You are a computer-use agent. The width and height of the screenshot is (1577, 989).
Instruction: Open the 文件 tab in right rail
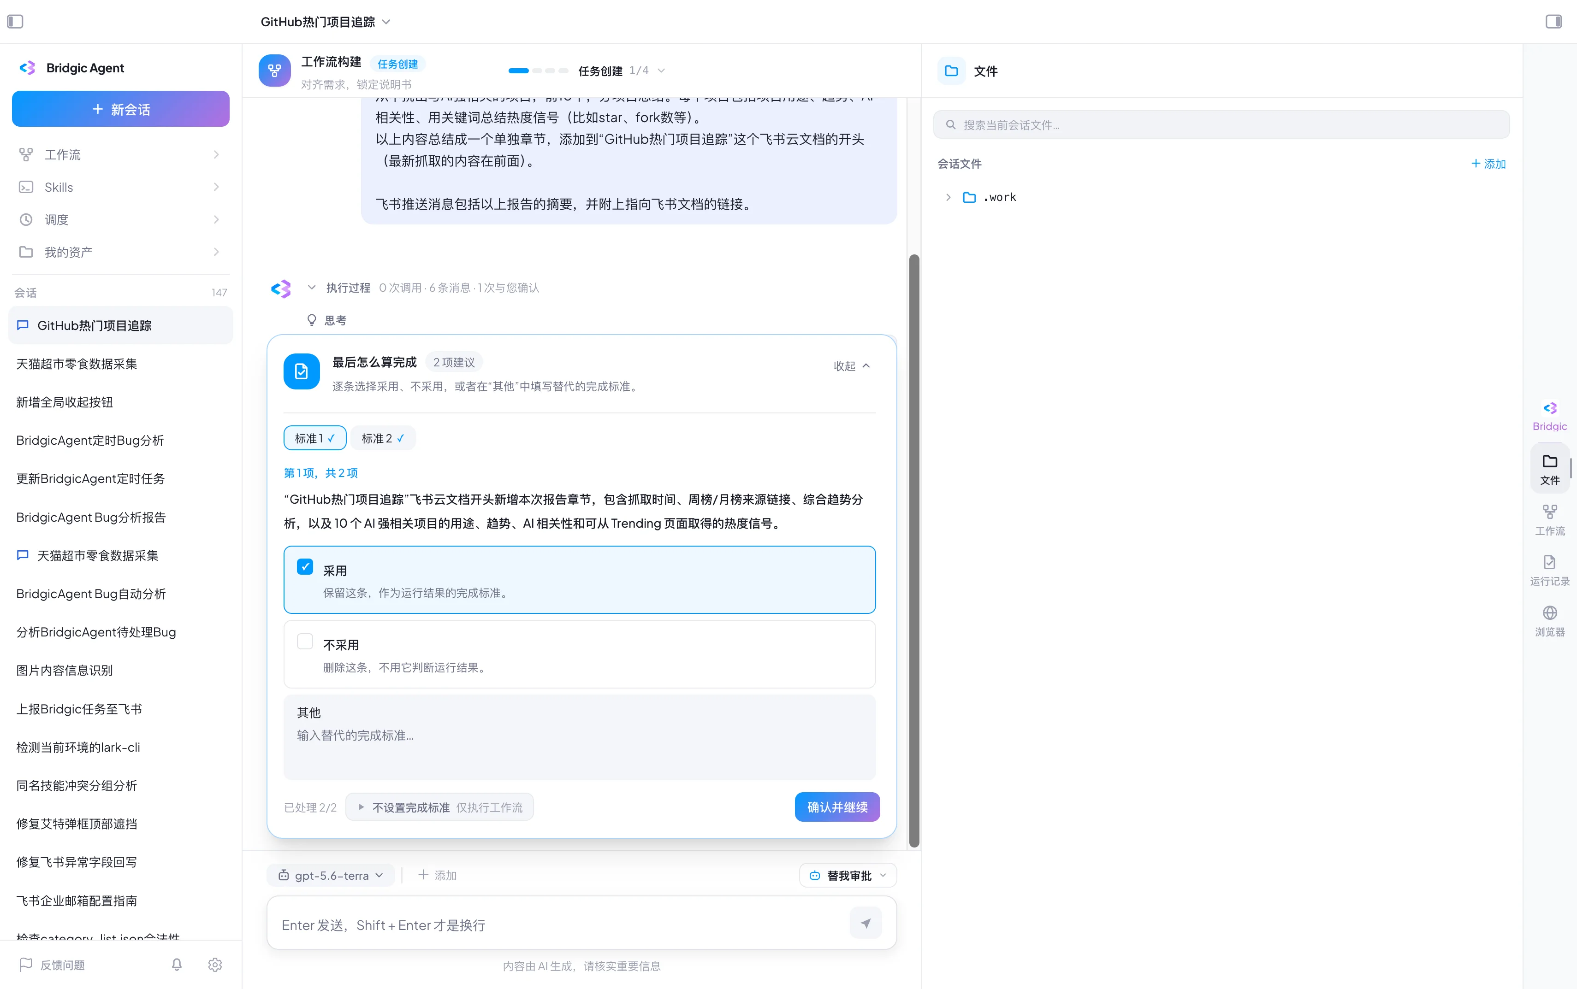1549,469
